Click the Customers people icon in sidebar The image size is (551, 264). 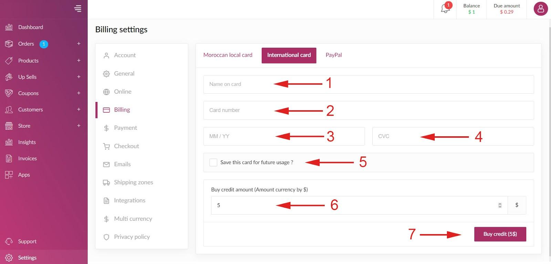(9, 110)
